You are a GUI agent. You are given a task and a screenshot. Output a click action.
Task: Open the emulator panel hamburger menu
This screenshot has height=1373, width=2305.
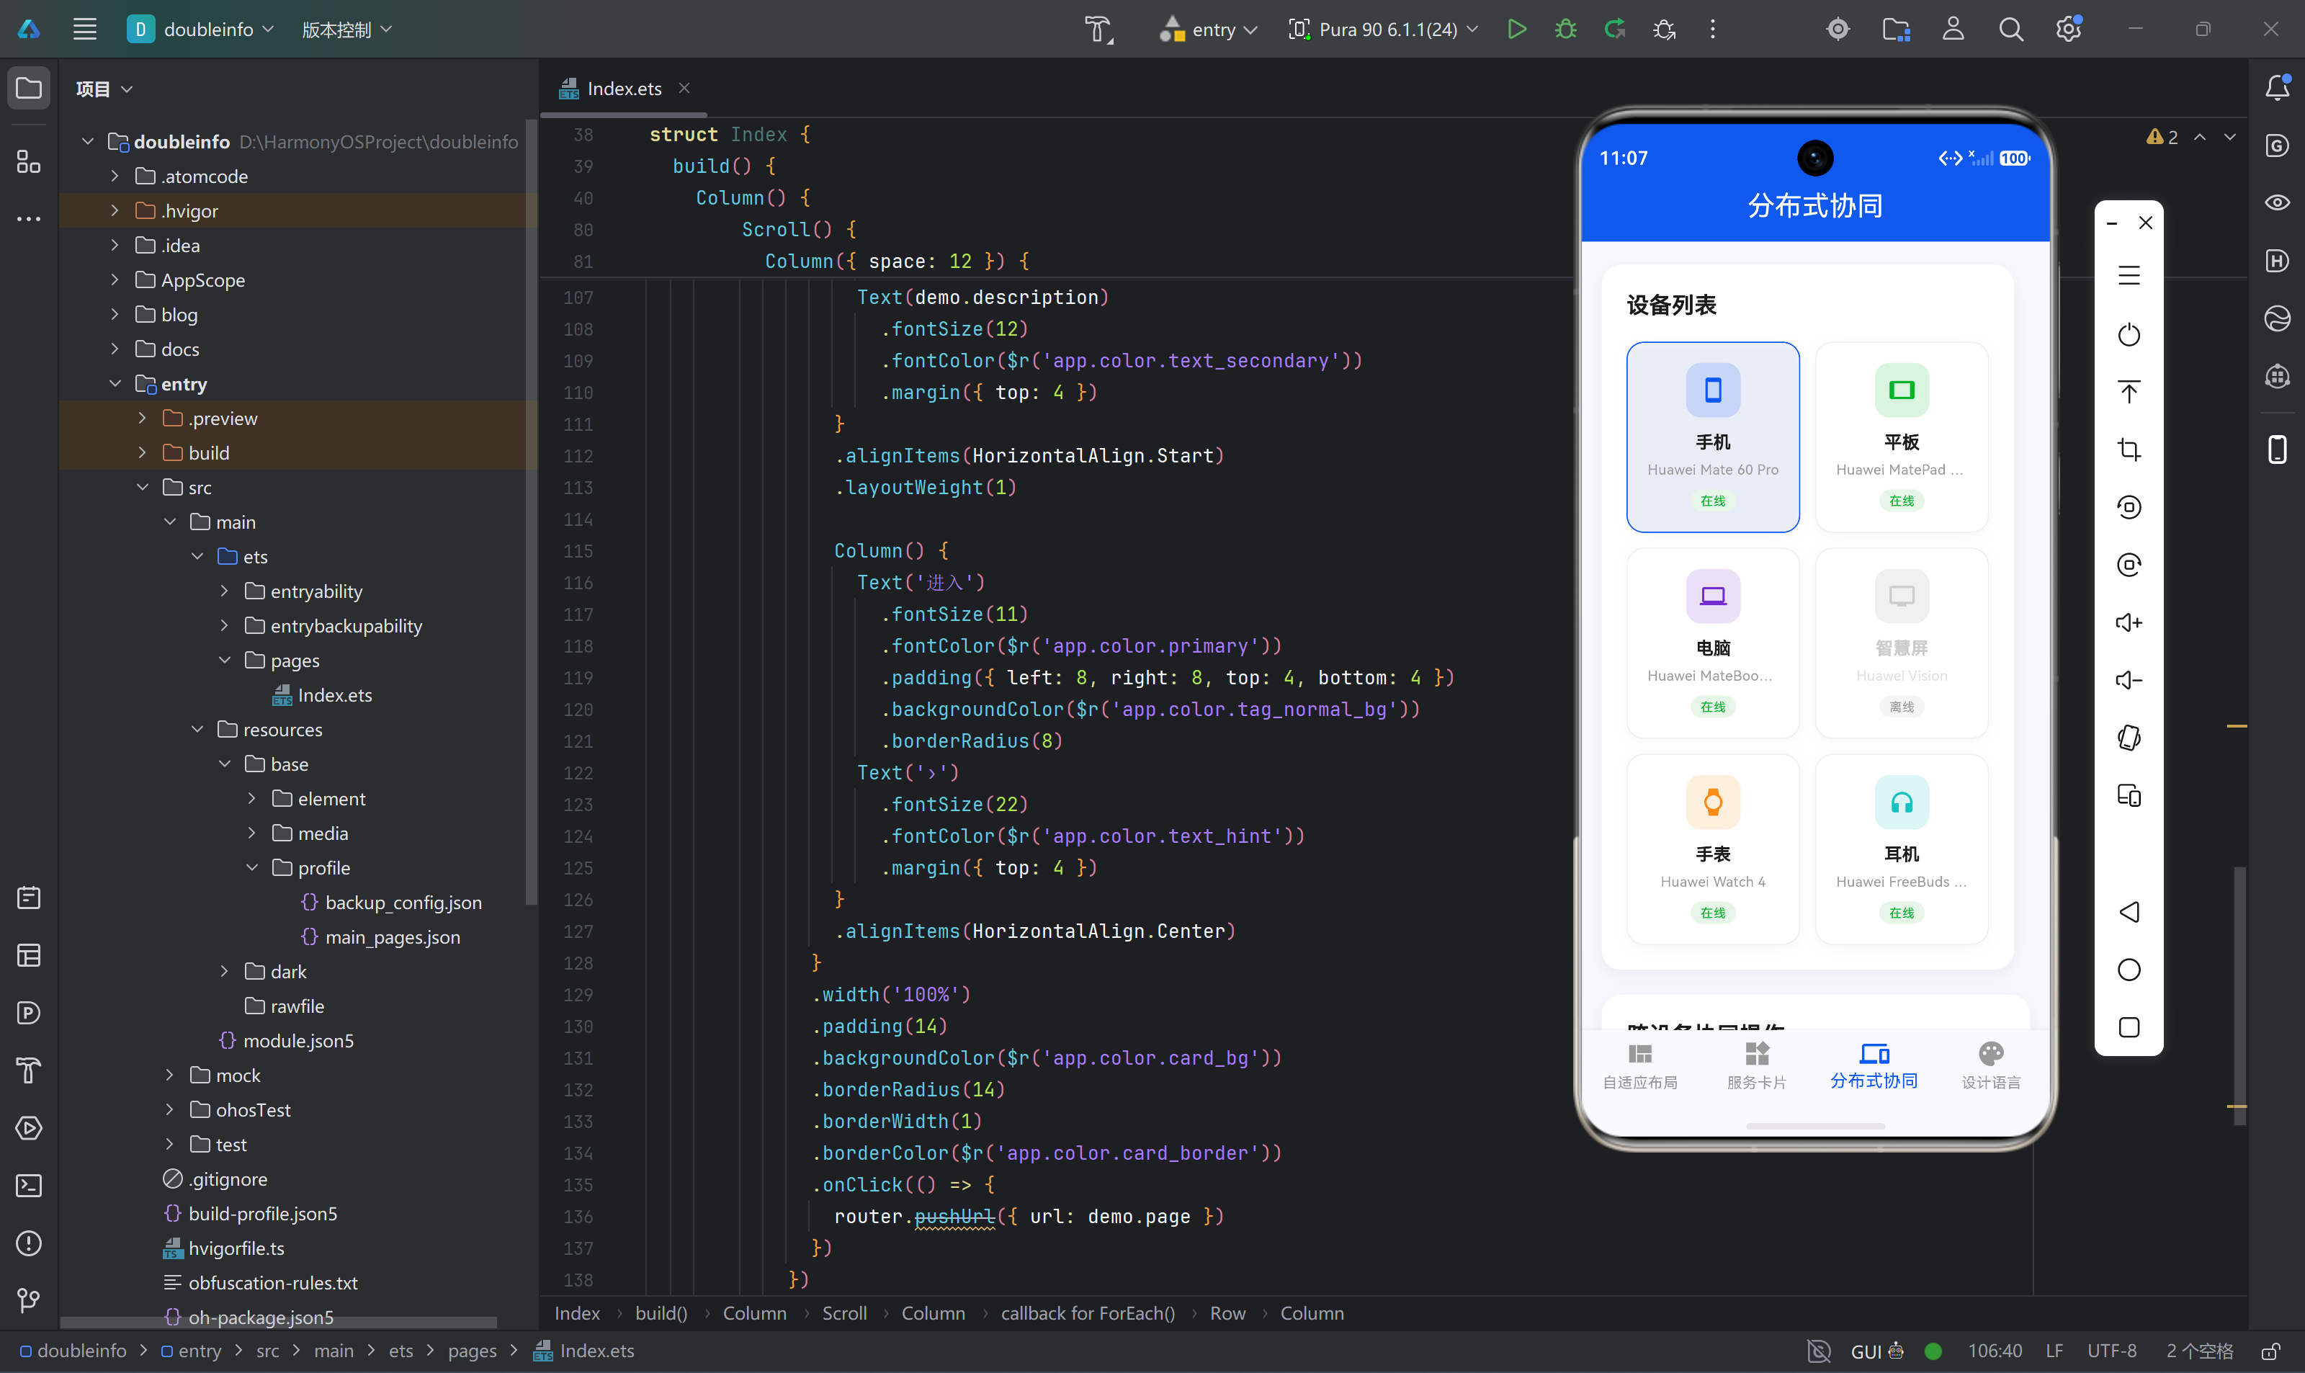point(2129,274)
